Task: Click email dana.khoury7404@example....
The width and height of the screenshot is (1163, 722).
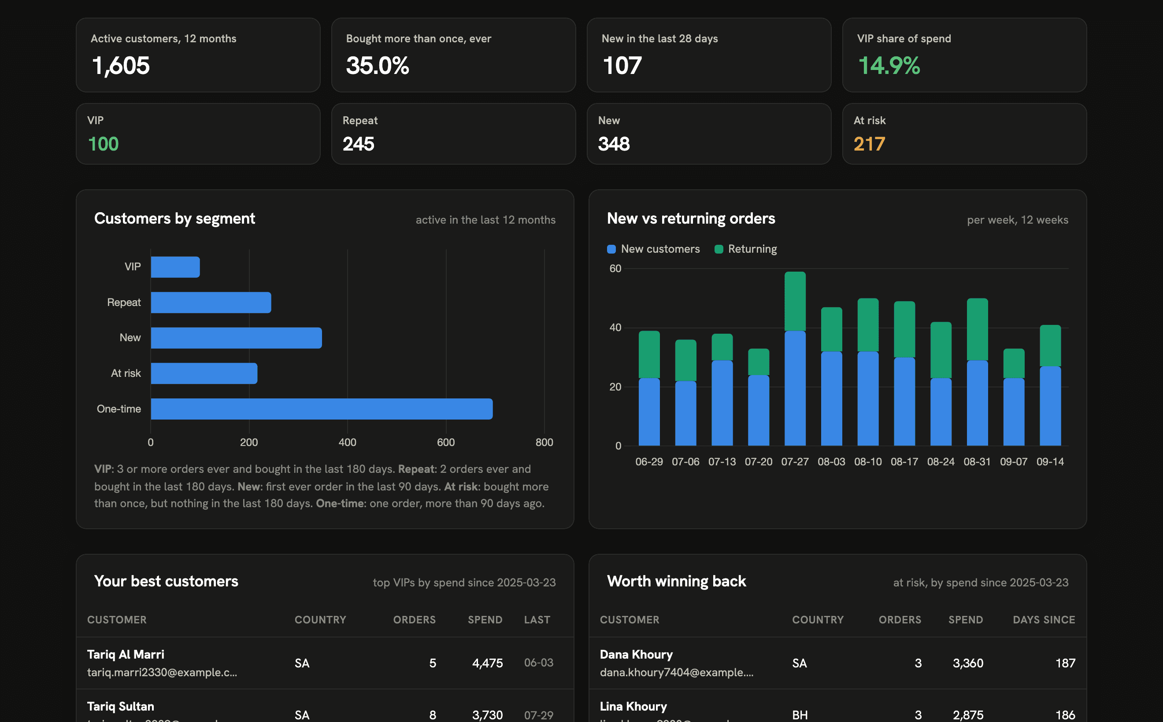Action: click(x=677, y=672)
